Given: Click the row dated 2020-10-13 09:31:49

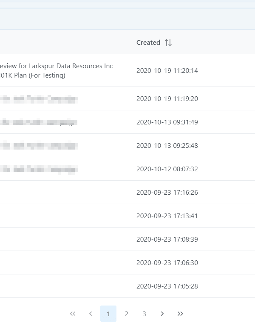Looking at the screenshot, I should pos(167,122).
